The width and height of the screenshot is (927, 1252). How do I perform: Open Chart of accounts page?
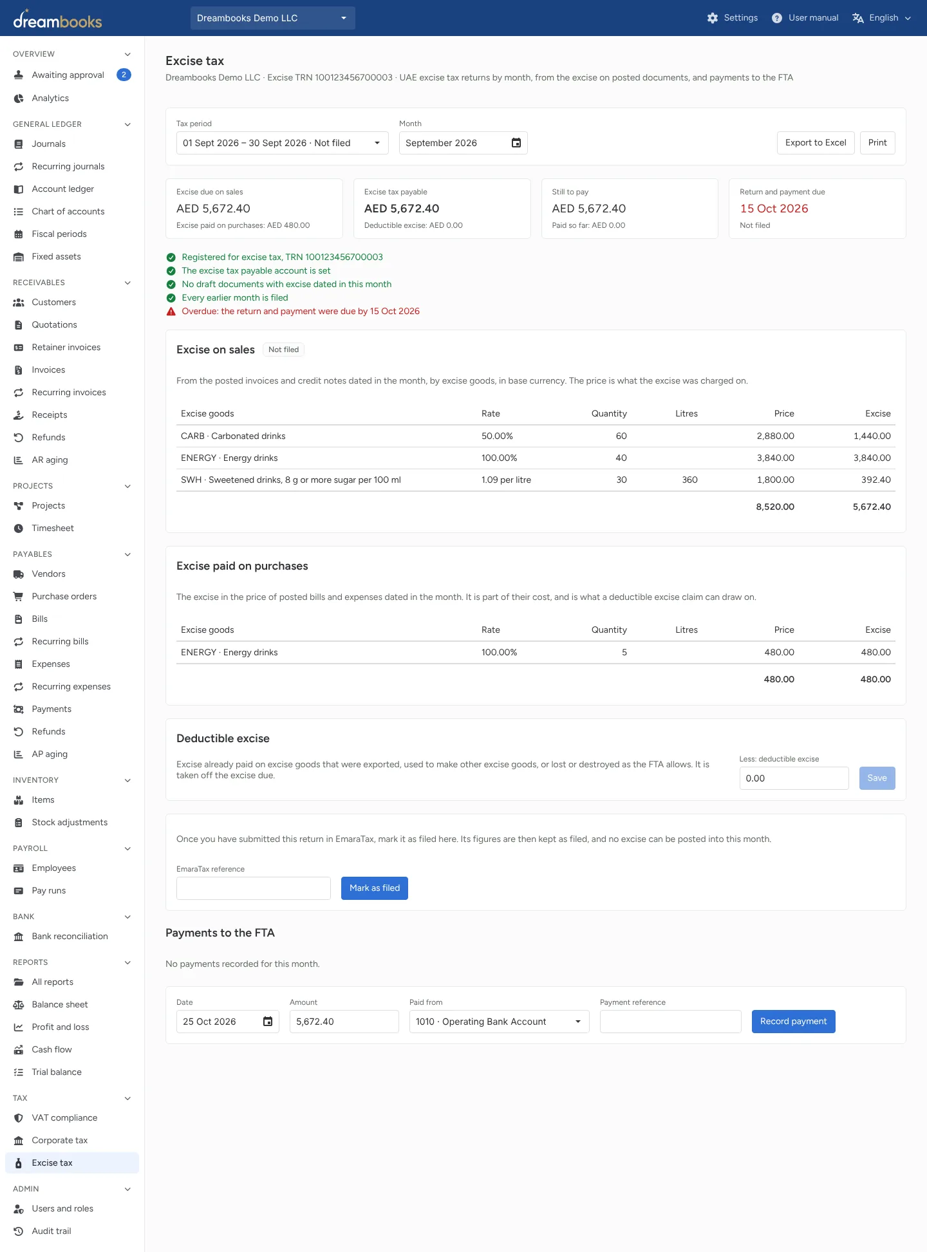[72, 212]
